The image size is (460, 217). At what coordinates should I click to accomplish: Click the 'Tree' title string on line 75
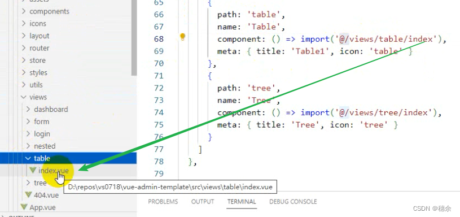(305, 125)
